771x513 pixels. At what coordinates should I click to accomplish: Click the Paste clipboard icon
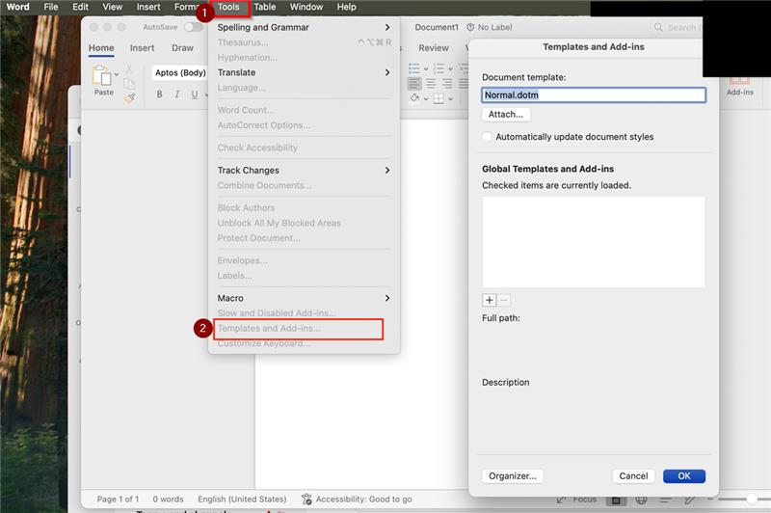pos(101,76)
